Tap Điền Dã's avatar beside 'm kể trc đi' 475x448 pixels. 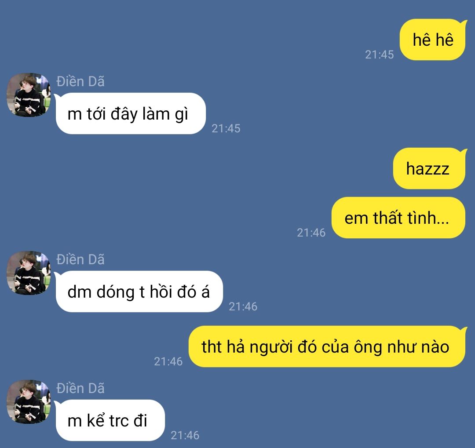[29, 402]
